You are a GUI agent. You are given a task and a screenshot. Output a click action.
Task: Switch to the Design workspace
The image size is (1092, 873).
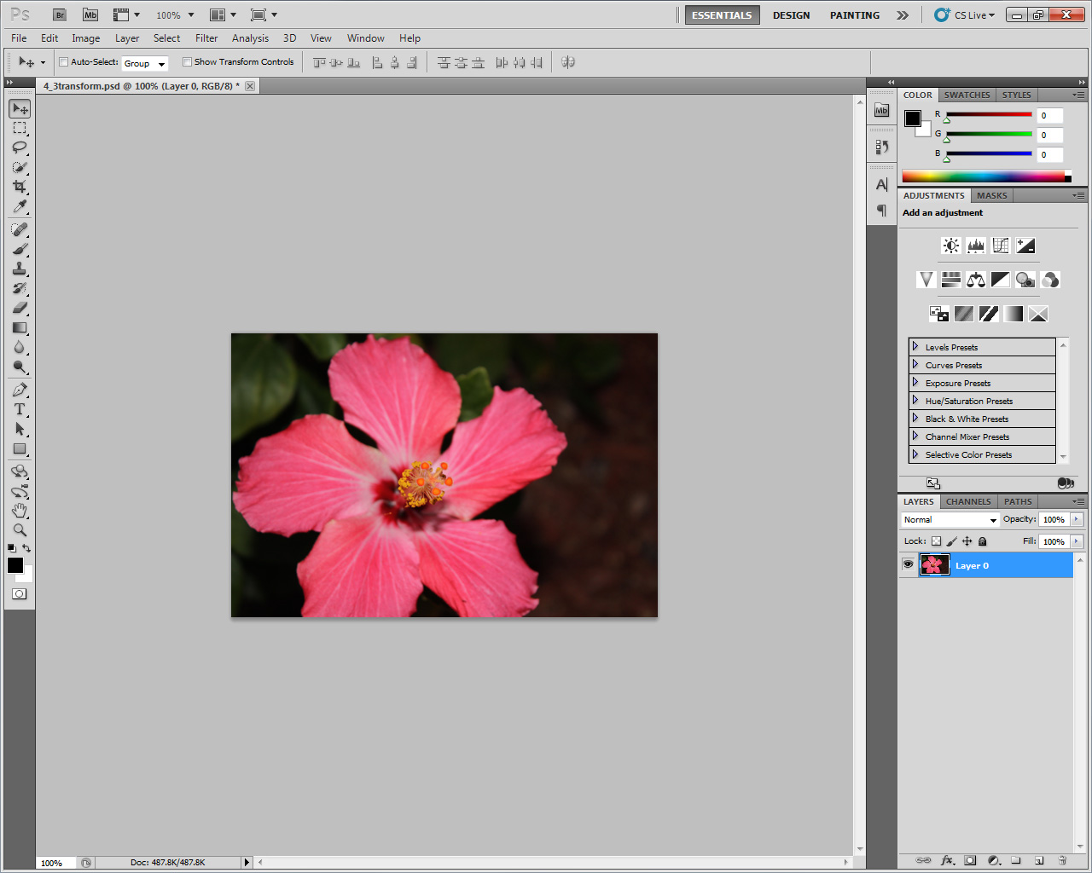791,15
